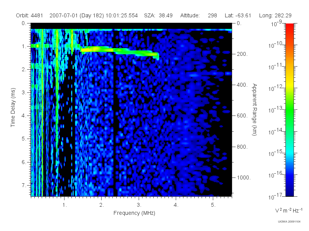Select the date '2007-07-01 (Day 182)' text

click(76, 15)
